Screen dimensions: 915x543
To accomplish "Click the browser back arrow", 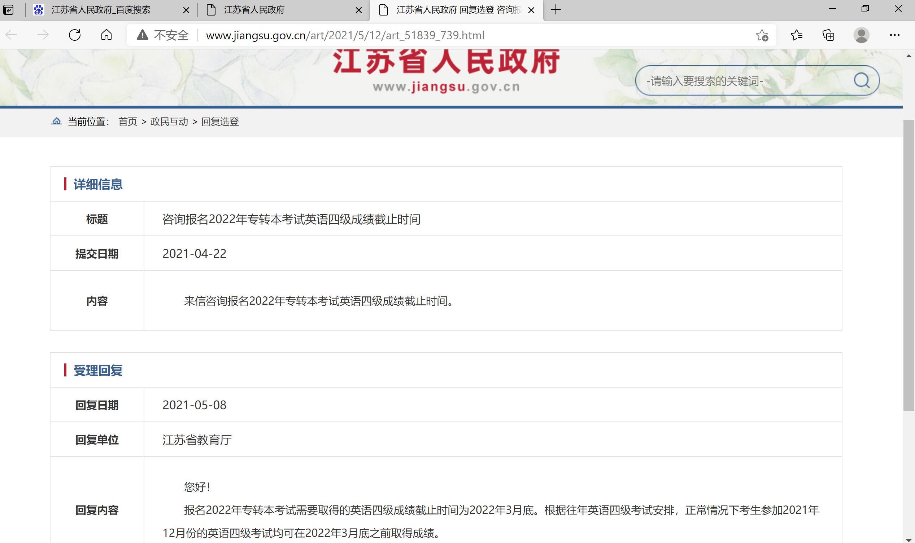I will point(12,35).
